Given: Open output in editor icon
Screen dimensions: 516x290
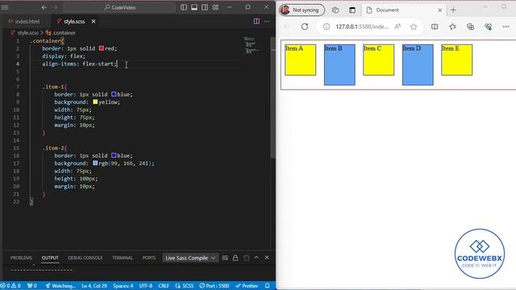Looking at the screenshot, I should (x=246, y=258).
